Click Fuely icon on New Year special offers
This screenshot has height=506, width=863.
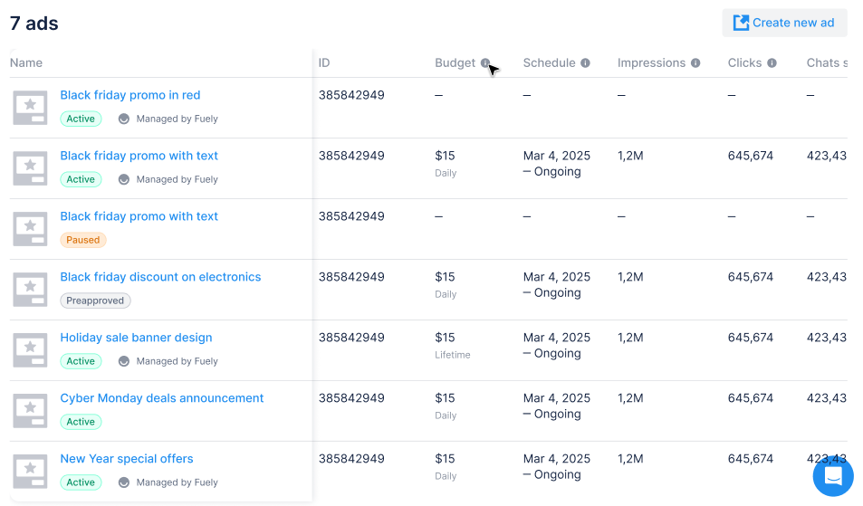(x=124, y=482)
